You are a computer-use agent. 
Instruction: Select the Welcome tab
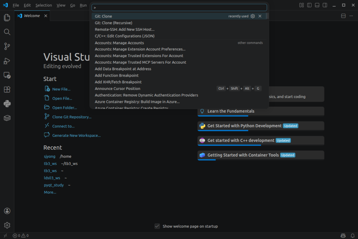32,16
